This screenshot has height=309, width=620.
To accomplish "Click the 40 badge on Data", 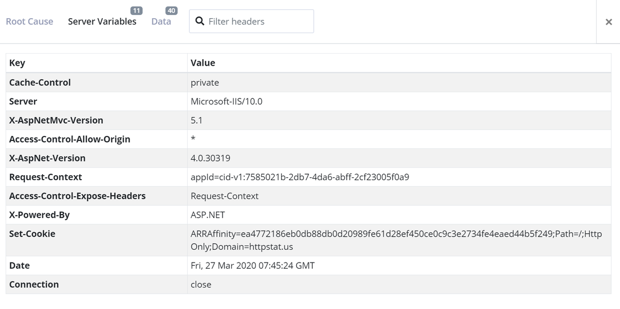I will (x=171, y=11).
